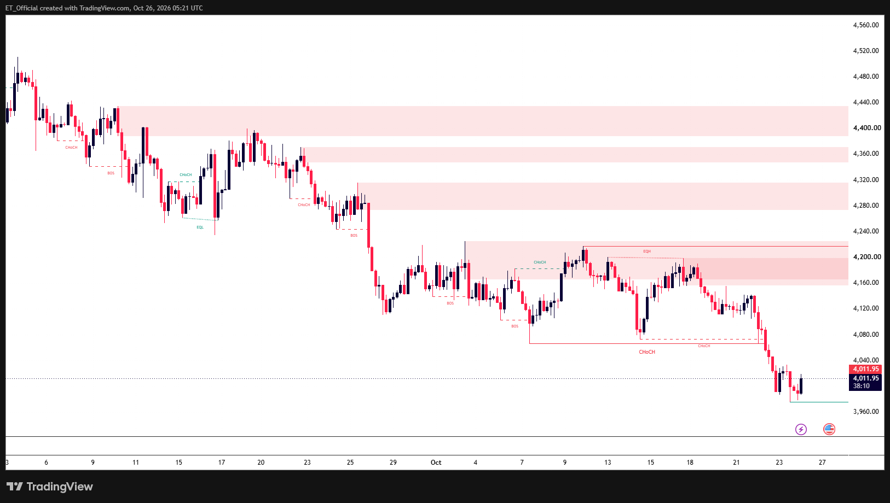The height and width of the screenshot is (503, 890).
Task: Click the US flag economic event icon
Action: (829, 429)
